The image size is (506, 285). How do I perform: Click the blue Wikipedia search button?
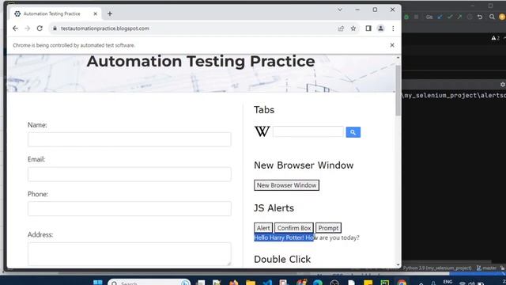[353, 132]
